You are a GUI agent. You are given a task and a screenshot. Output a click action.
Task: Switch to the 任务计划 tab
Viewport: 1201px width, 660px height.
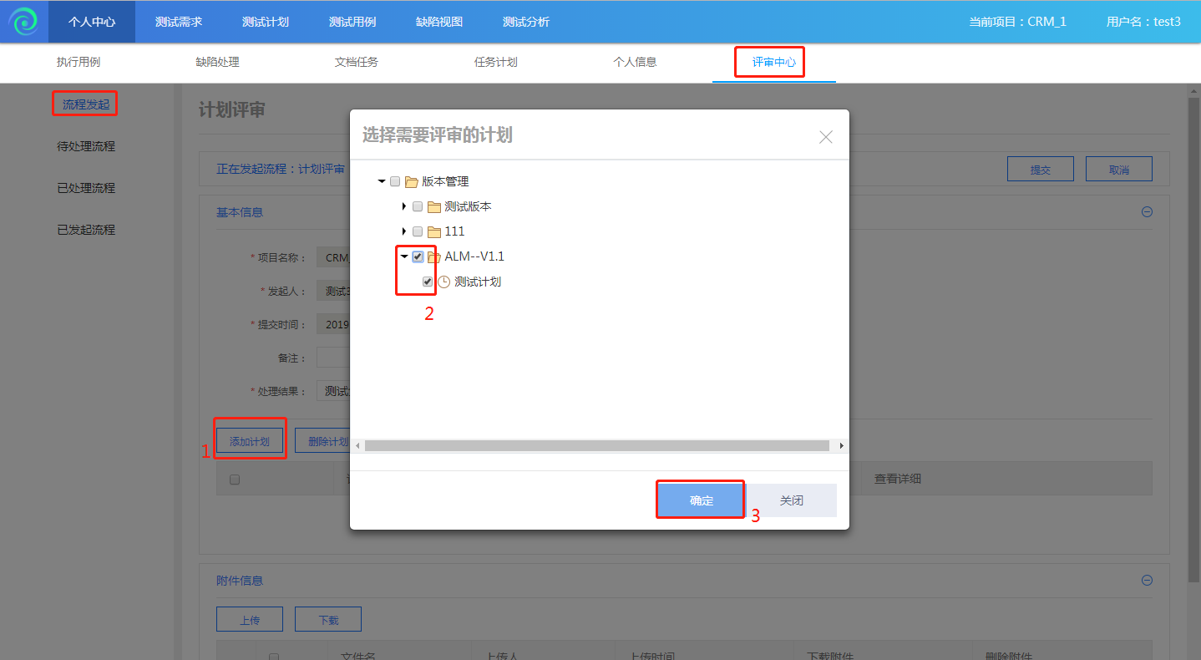pyautogui.click(x=495, y=62)
